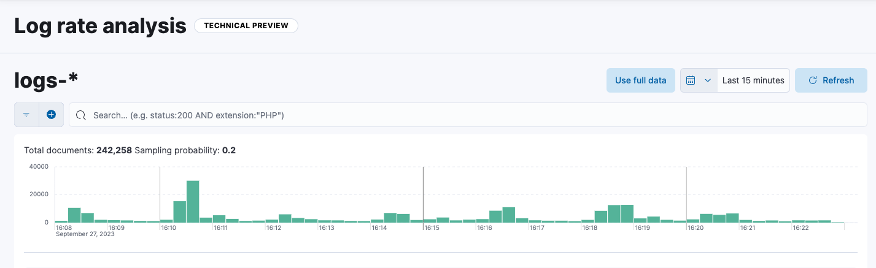
Task: Select the first histogram bar at 16:08
Action: [61, 221]
